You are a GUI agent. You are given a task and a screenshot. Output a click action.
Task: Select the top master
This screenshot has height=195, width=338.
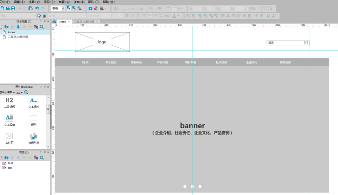(x=10, y=168)
